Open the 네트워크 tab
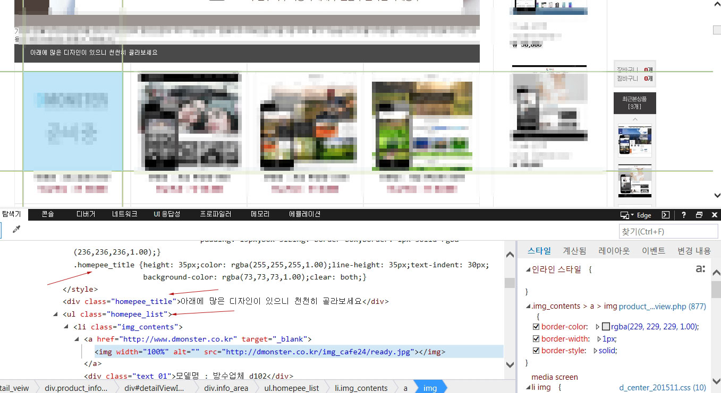 [x=124, y=214]
